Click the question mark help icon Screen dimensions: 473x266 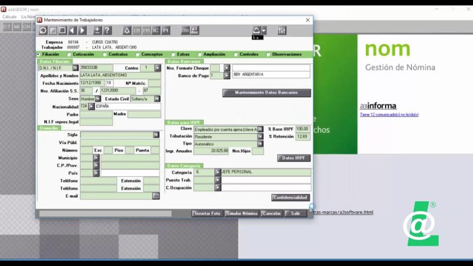click(107, 30)
